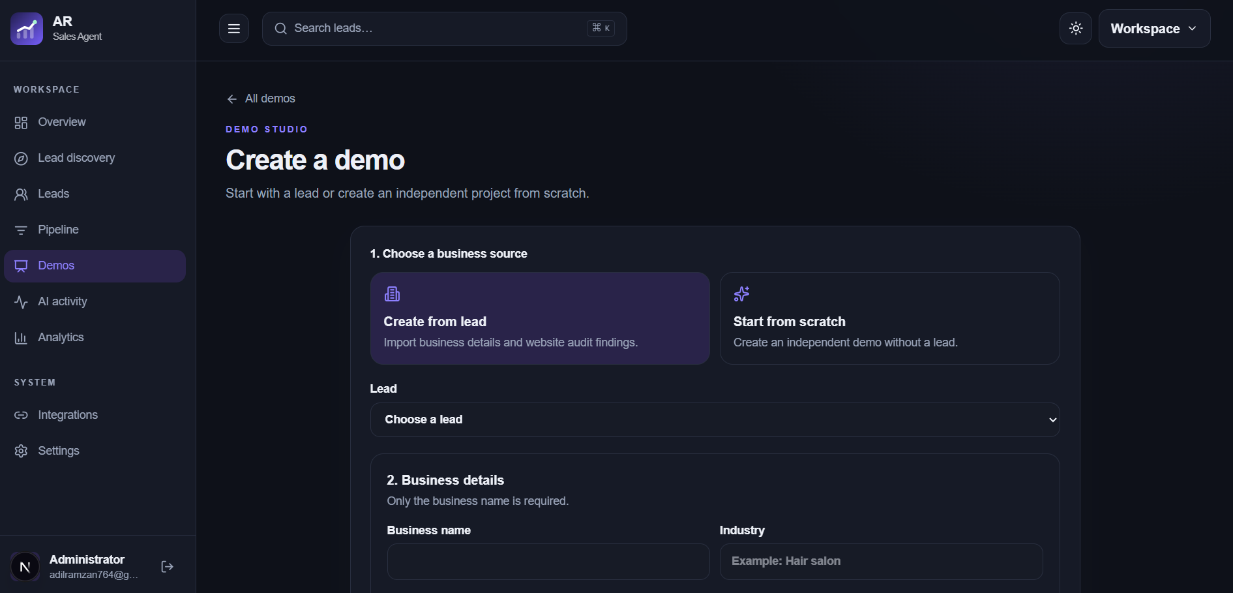Click the sparkles icon on Start from scratch

pyautogui.click(x=741, y=294)
